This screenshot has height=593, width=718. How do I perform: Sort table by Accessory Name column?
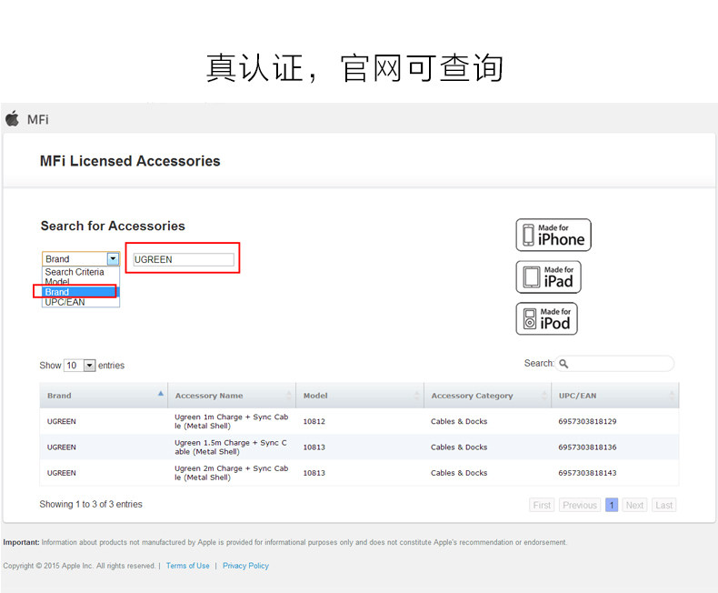coord(232,396)
